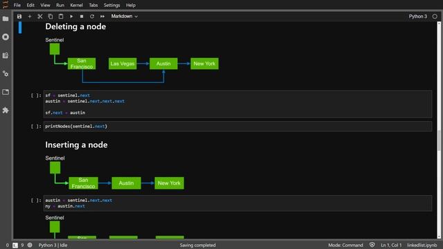
Task: Open the Settings menu
Action: 111,5
